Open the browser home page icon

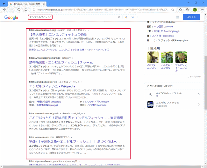pyautogui.click(x=26, y=10)
